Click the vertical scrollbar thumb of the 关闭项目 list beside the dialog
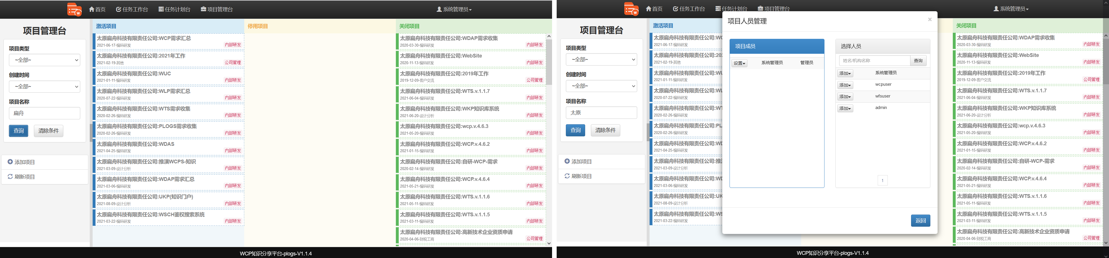Image resolution: width=1109 pixels, height=258 pixels. (x=1106, y=61)
